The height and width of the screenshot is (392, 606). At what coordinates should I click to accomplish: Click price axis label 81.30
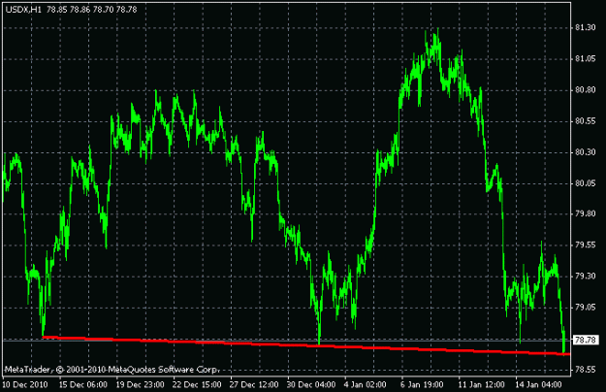pos(585,27)
